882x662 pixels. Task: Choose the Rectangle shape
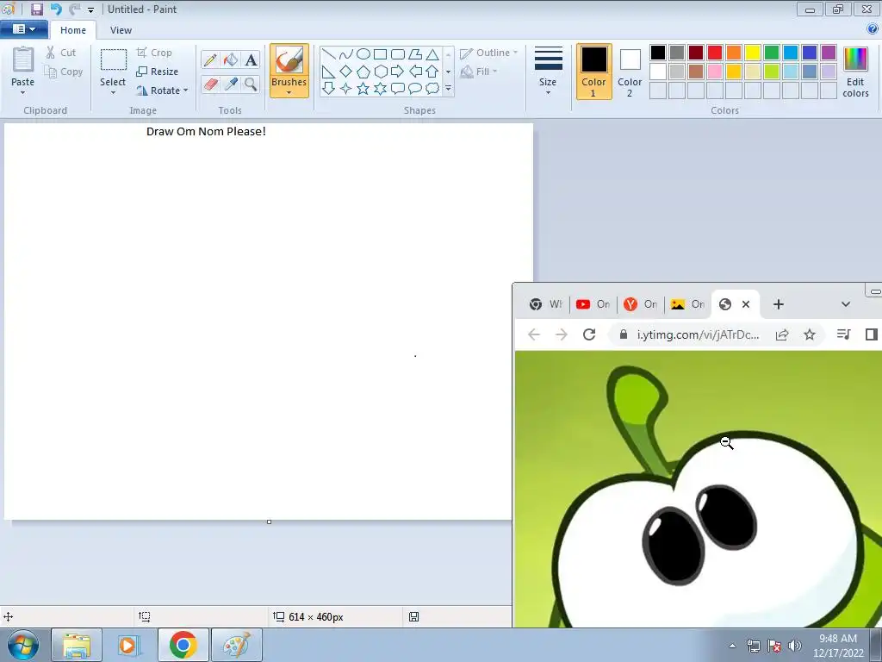pos(381,54)
